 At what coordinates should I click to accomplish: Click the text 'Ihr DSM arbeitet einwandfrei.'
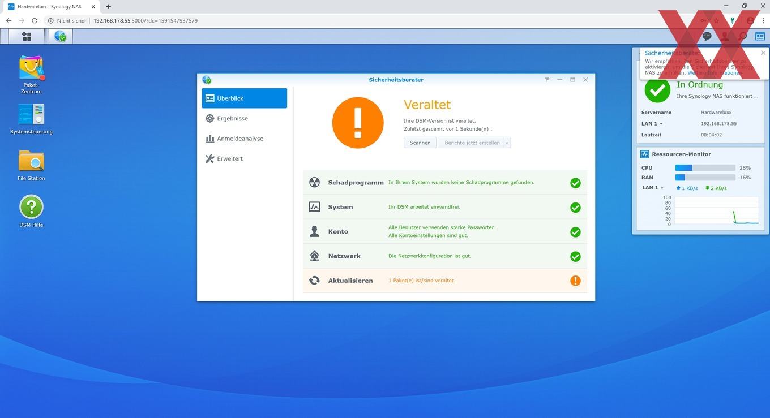coord(424,207)
